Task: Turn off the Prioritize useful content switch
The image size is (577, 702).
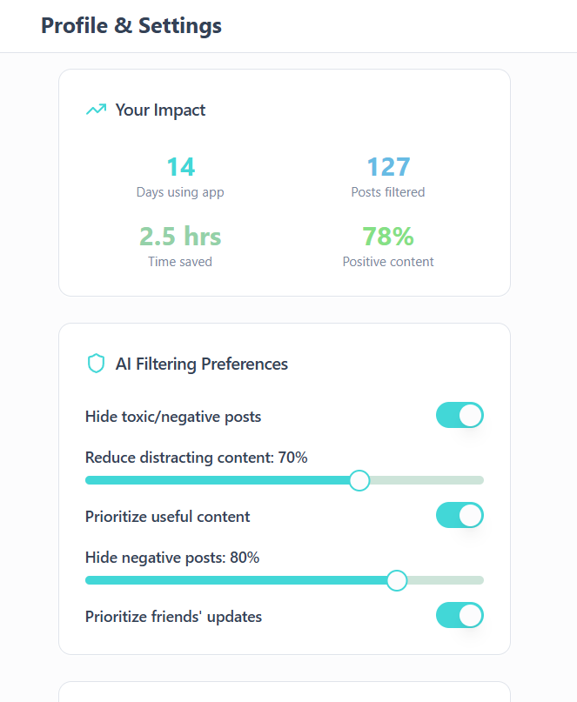Action: (x=460, y=516)
